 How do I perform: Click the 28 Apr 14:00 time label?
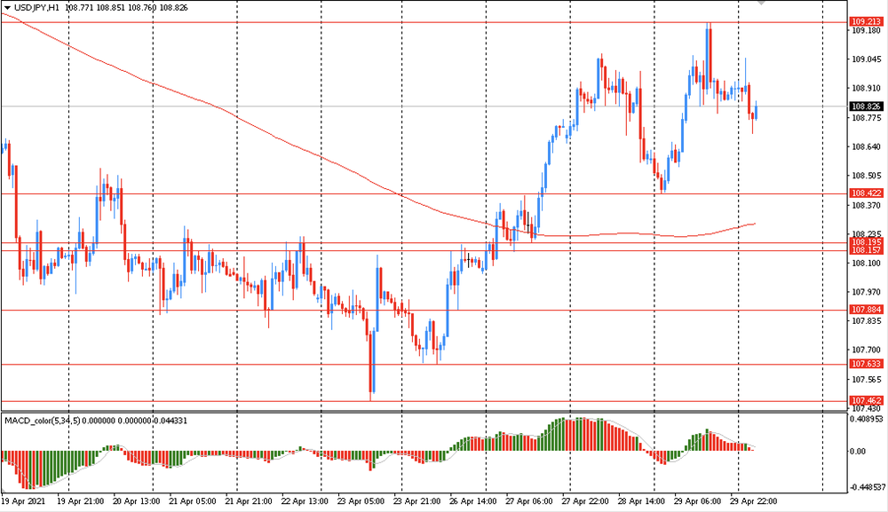(641, 501)
